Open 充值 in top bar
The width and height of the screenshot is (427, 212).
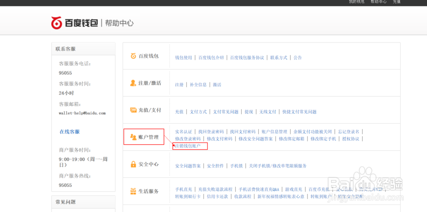397,2
